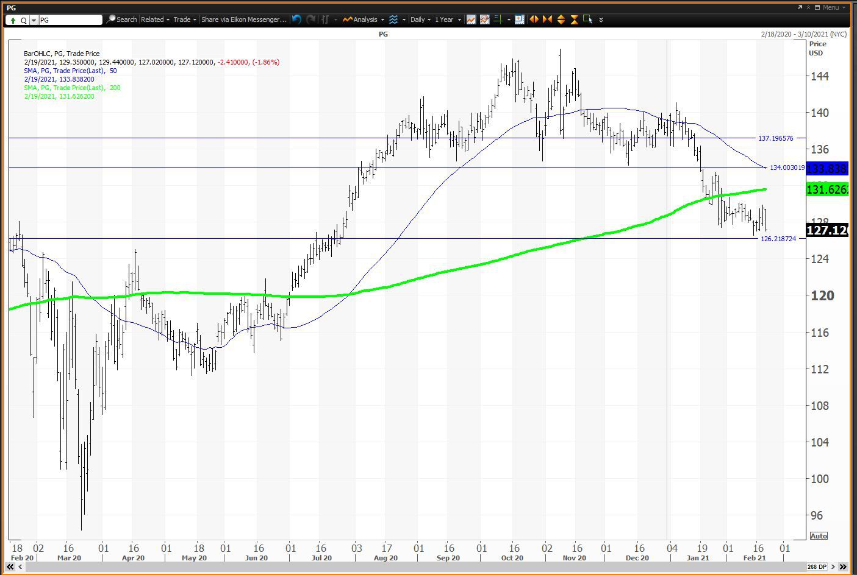Toggle the Auto scale button on price axis
857x575 pixels.
click(818, 535)
